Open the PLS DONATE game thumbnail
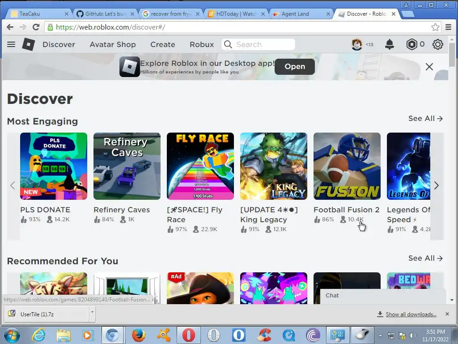 [54, 166]
